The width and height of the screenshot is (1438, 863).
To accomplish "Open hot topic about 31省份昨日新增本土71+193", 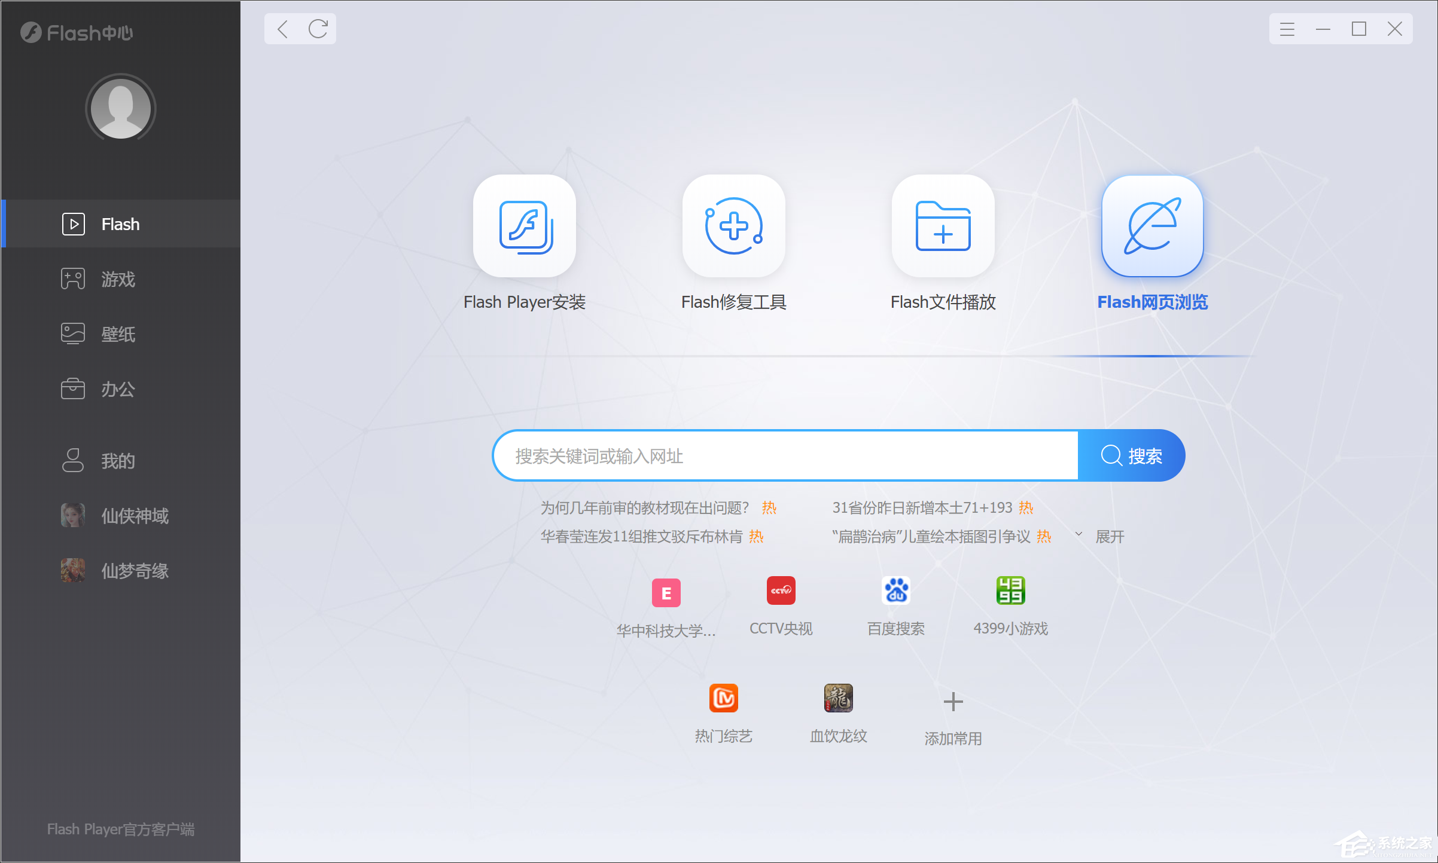I will click(x=924, y=507).
